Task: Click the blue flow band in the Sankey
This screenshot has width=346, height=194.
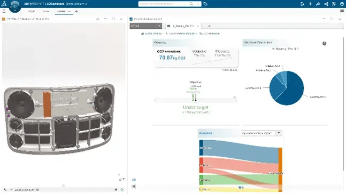Action: pyautogui.click(x=241, y=152)
